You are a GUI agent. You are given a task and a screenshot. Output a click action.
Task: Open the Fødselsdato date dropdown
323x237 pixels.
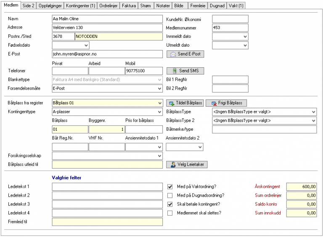pos(86,45)
